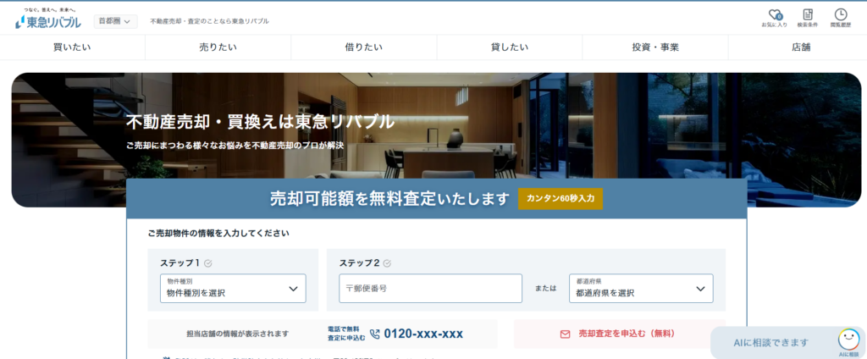Click ご売却物件の情報を入力してください text

[x=218, y=234]
